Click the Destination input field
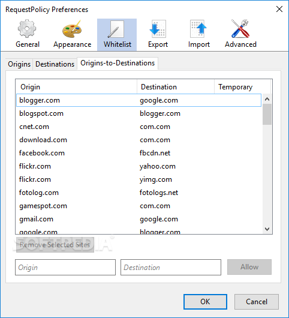The height and width of the screenshot is (318, 289). [171, 267]
